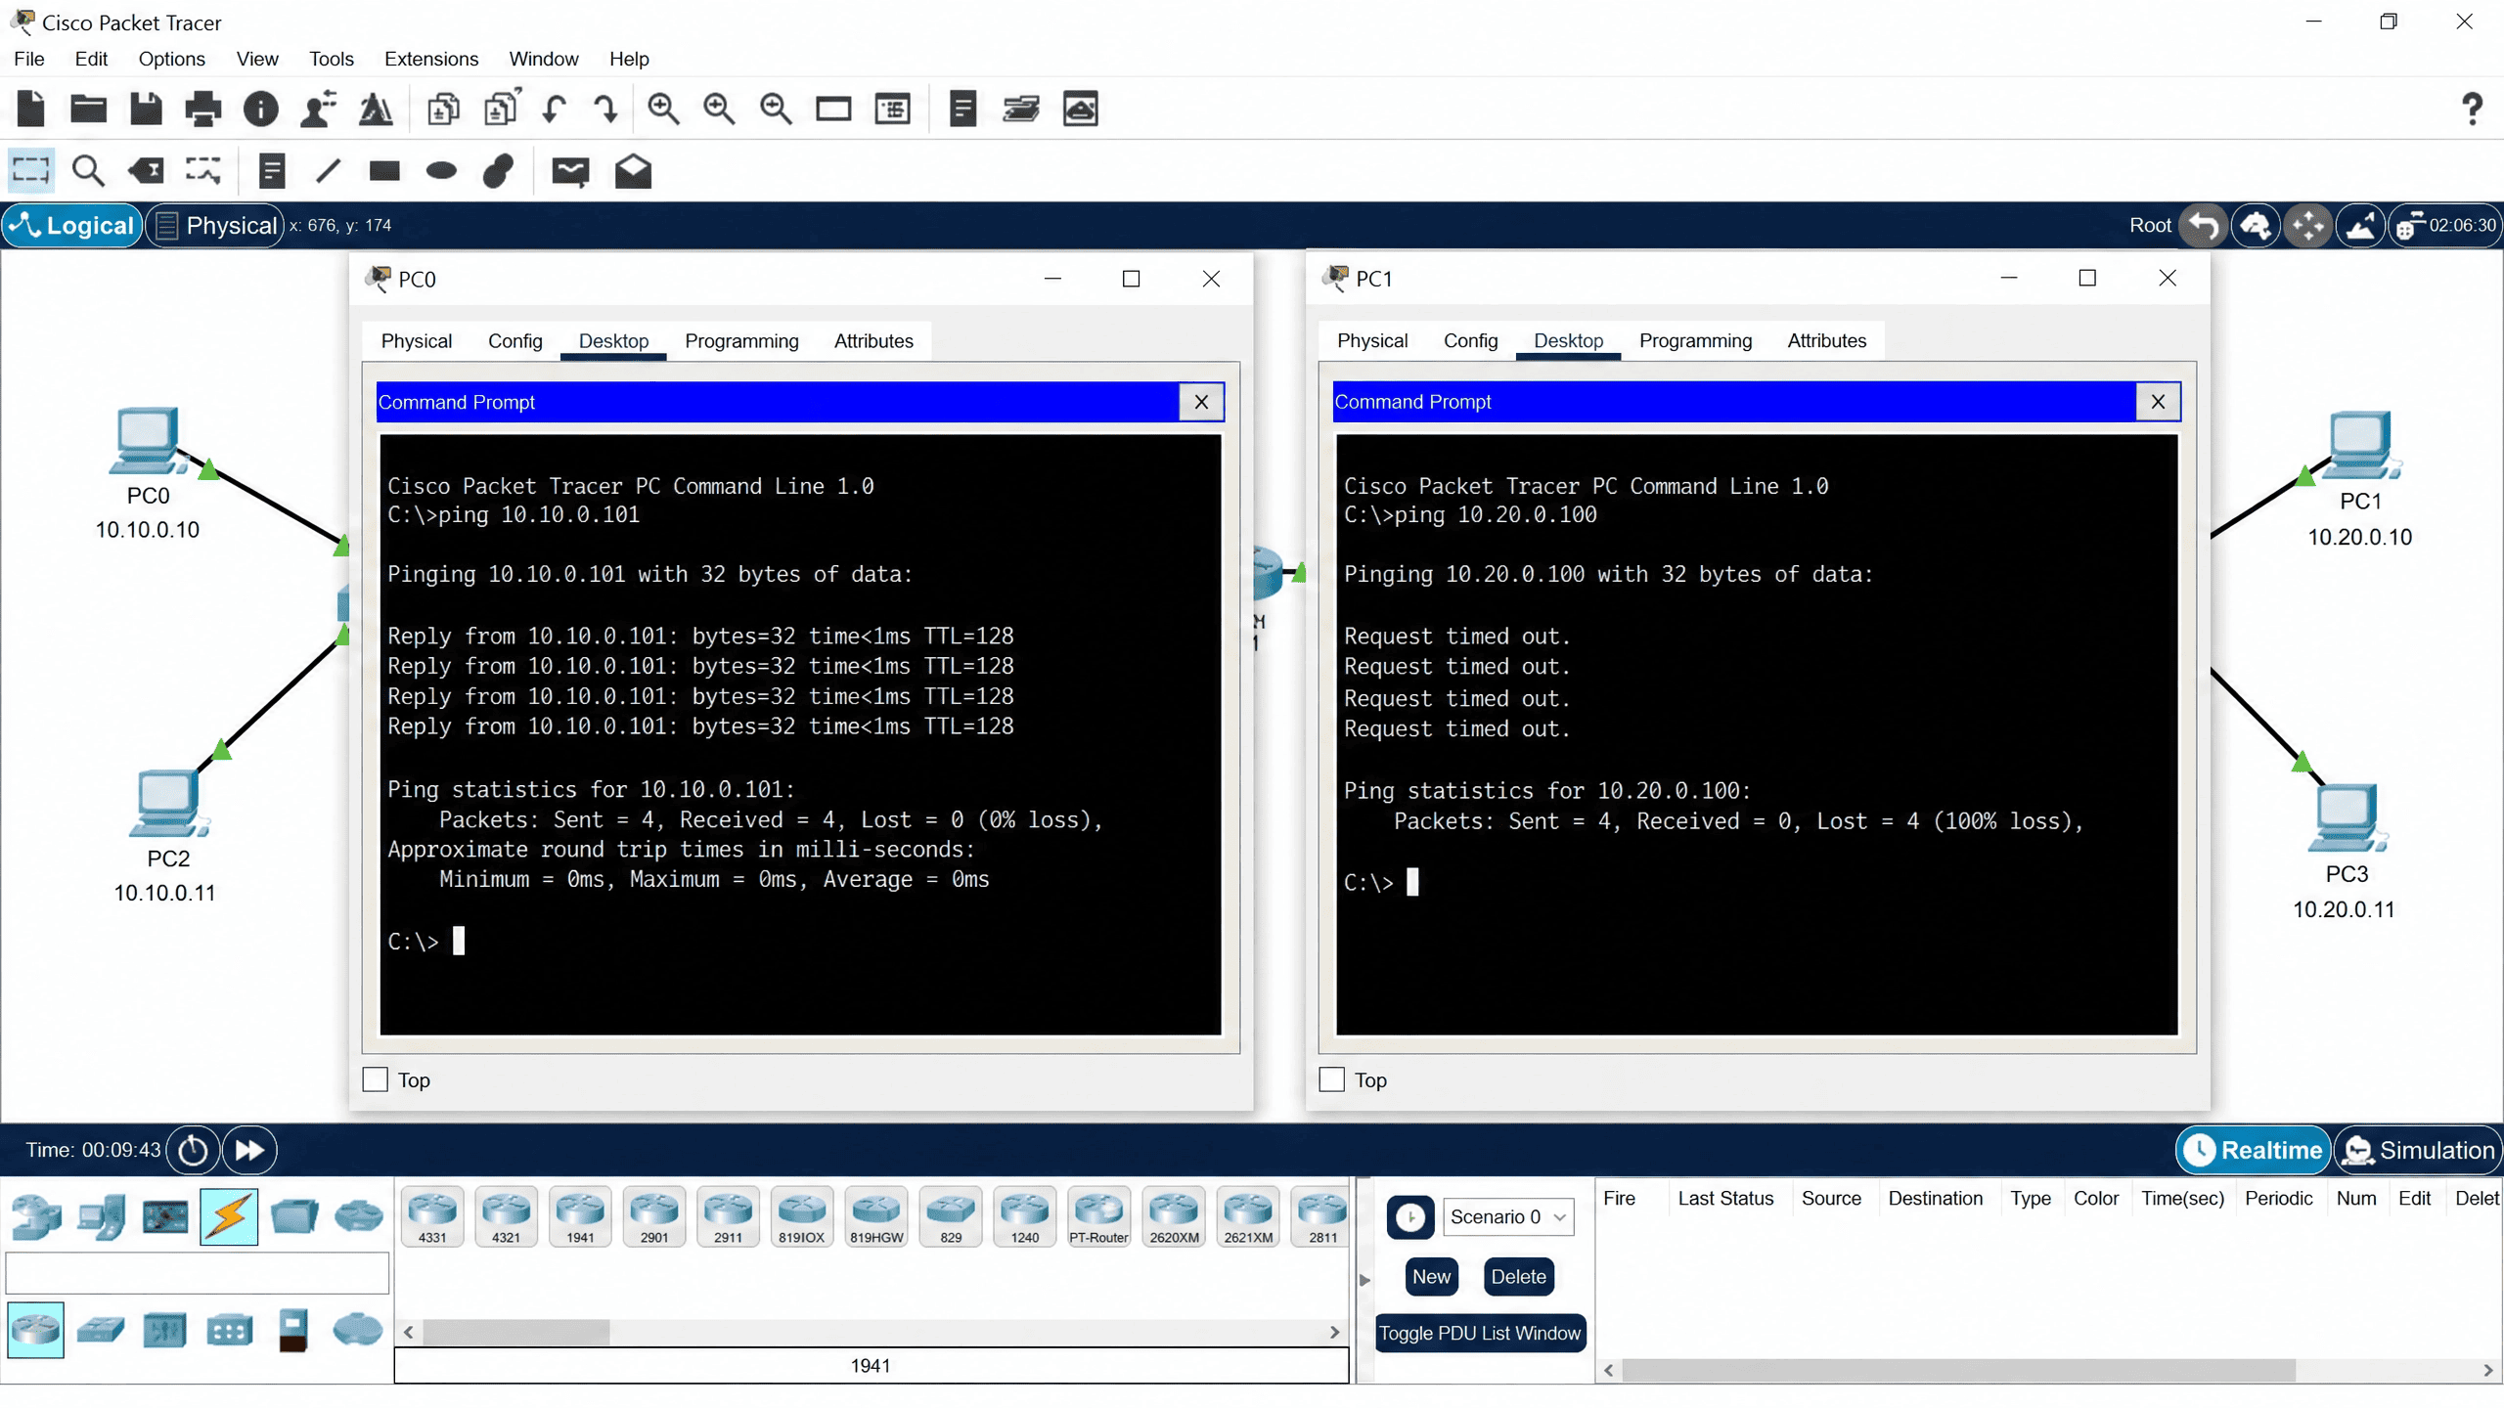Click inside PC1 command prompt terminal

tap(1757, 734)
